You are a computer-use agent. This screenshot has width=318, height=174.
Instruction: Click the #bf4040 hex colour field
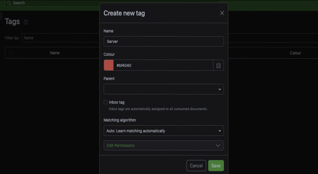tap(163, 65)
